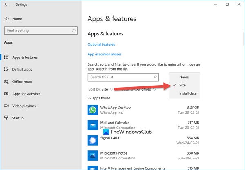Select Intel Management Engine Components entry

pos(143,168)
